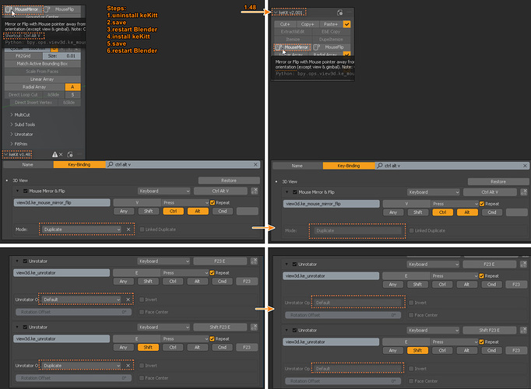
Task: Remove Mouse Mirror & Flip keymap item, right screenshot
Action: (524, 192)
